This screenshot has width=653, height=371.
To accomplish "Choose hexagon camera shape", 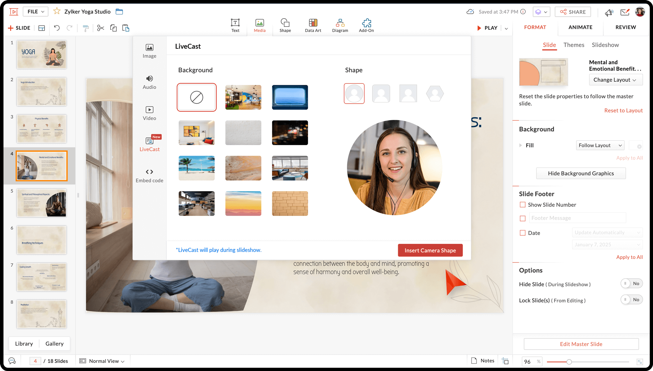I will coord(435,93).
